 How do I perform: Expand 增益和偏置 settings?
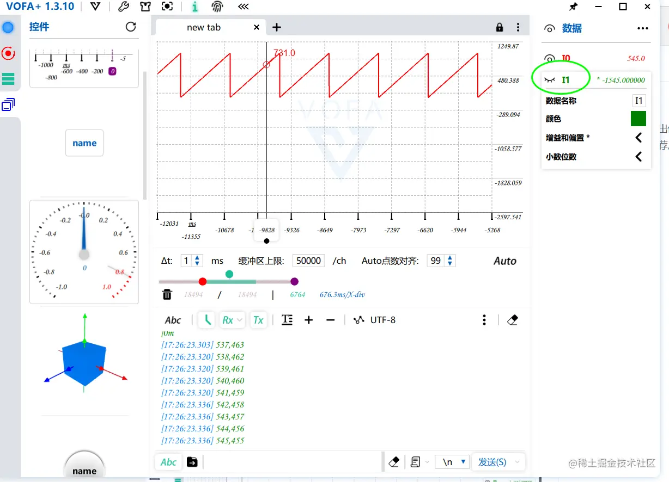(x=638, y=138)
